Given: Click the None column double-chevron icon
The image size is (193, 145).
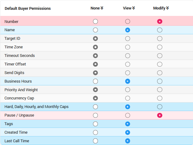Looking at the screenshot, I should [102, 8].
